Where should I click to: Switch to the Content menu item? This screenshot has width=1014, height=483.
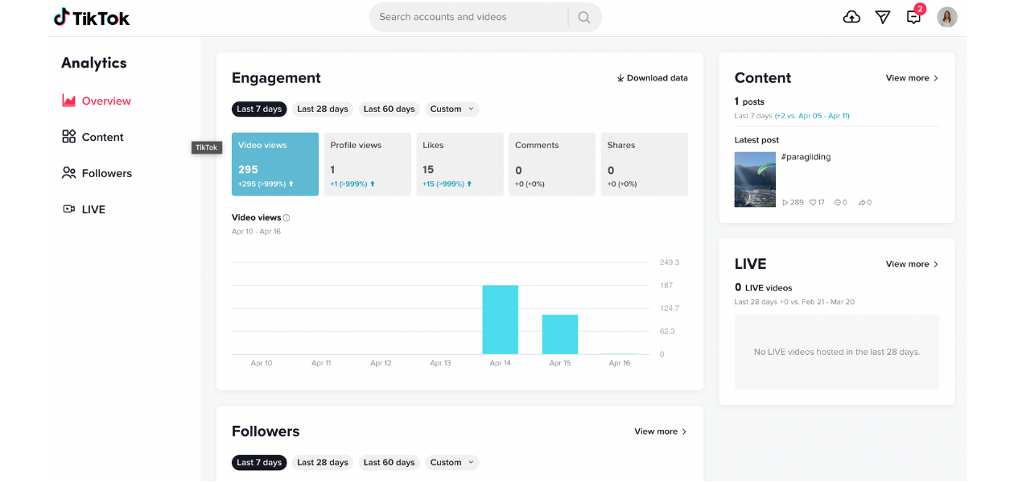pyautogui.click(x=103, y=137)
